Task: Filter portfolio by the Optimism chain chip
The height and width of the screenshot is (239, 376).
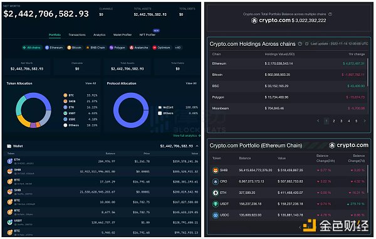Action: pyautogui.click(x=162, y=48)
